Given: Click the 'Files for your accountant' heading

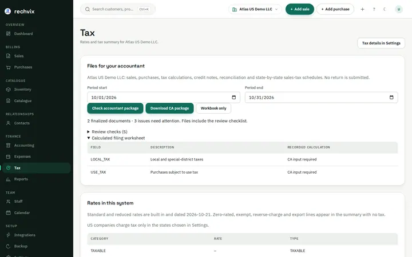Looking at the screenshot, I should 116,66.
